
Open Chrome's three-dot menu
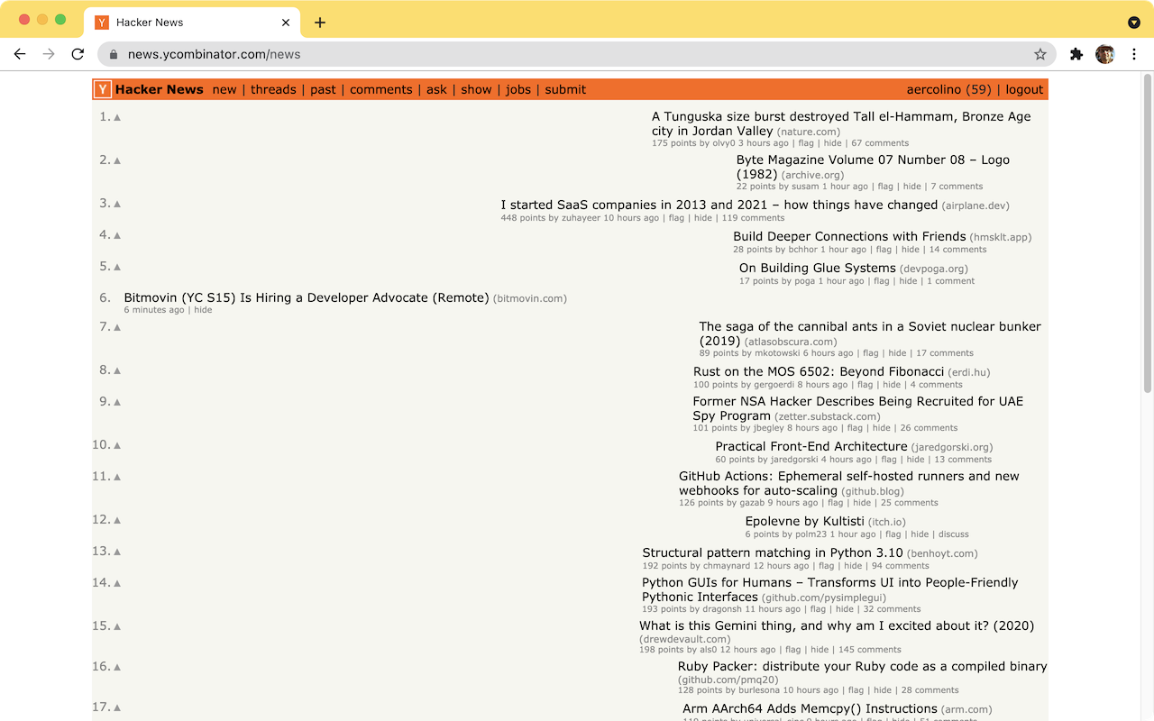point(1134,54)
